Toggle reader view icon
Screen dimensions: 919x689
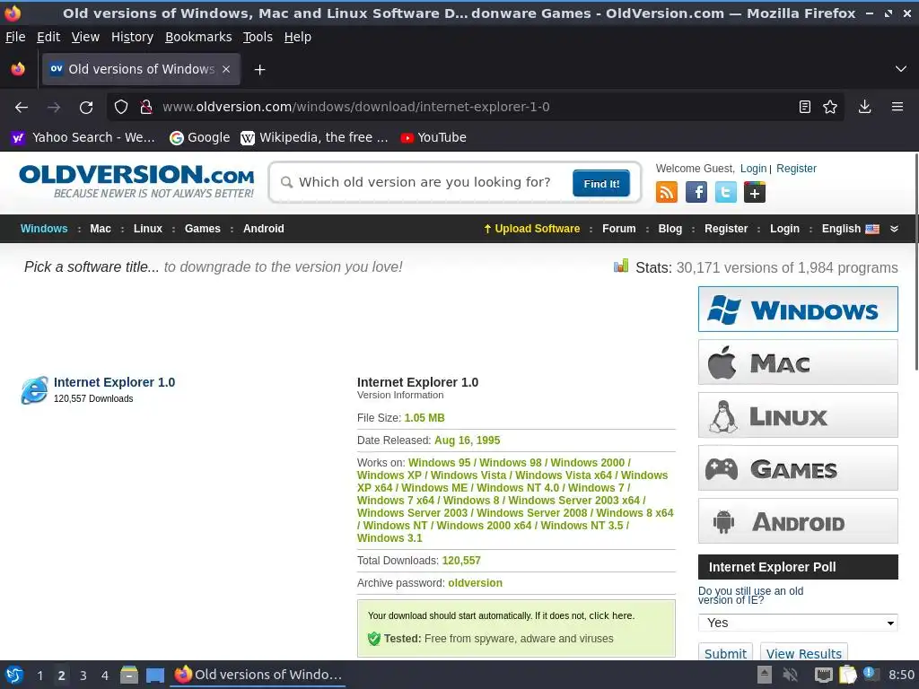(x=805, y=108)
